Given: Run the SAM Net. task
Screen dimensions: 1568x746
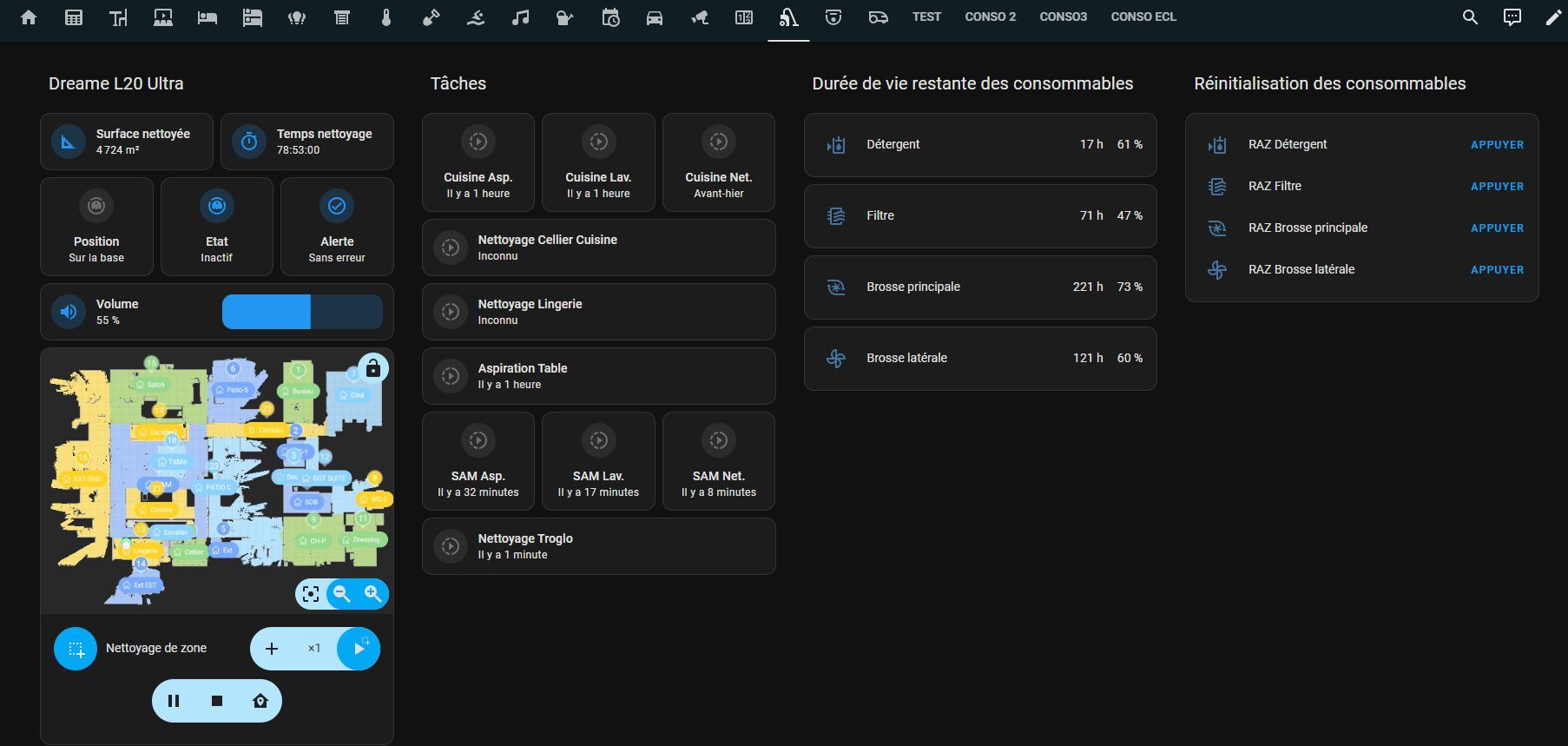Looking at the screenshot, I should click(719, 461).
